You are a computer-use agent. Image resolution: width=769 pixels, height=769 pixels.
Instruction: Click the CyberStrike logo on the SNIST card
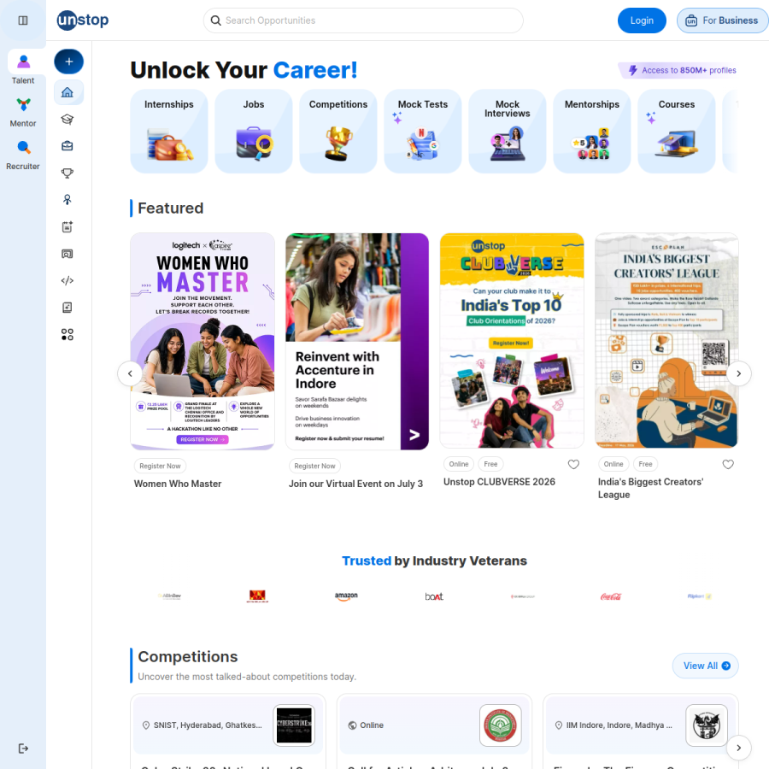294,725
